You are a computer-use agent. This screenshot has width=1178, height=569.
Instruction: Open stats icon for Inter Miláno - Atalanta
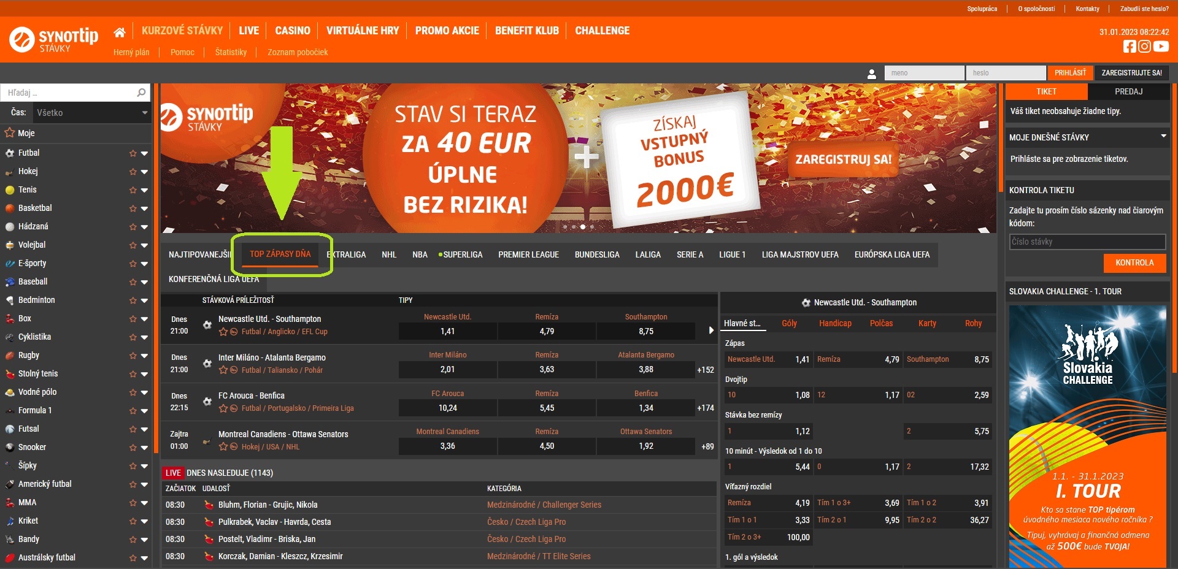[234, 370]
